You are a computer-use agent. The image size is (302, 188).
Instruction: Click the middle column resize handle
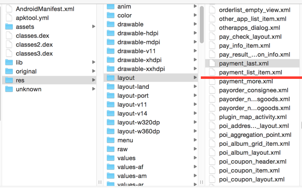pyautogui.click(x=201, y=182)
